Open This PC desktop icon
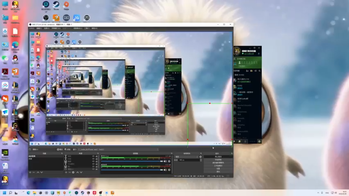Screen dimensions: 349x196 [x=5, y=6]
